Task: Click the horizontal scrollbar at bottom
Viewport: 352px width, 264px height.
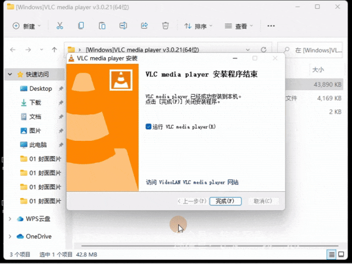Action: pos(210,246)
